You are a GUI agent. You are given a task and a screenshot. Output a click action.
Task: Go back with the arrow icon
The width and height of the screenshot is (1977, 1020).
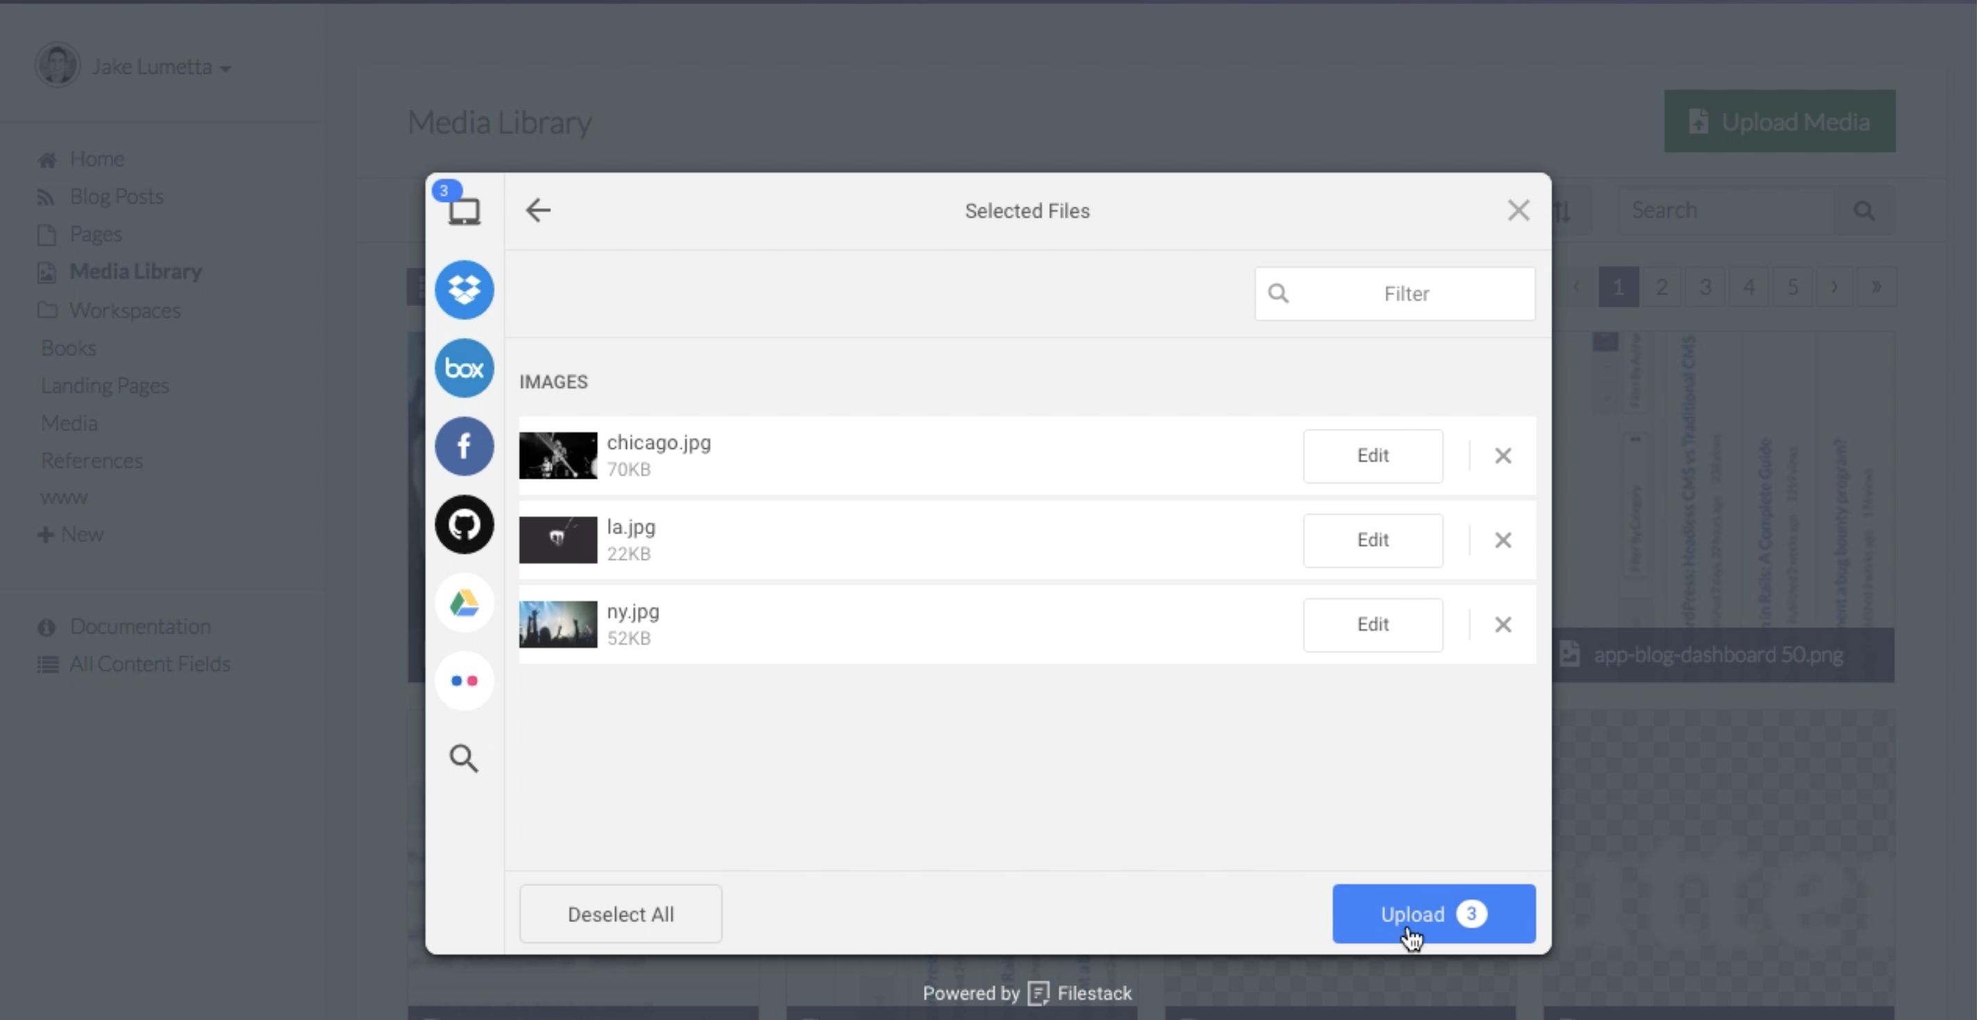538,210
